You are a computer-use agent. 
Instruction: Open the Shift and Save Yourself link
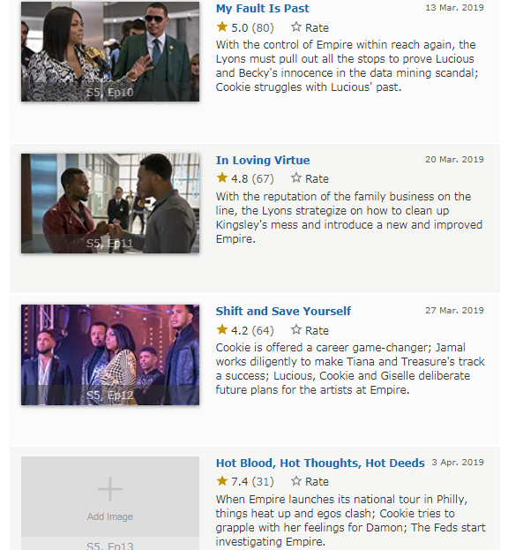pos(283,311)
